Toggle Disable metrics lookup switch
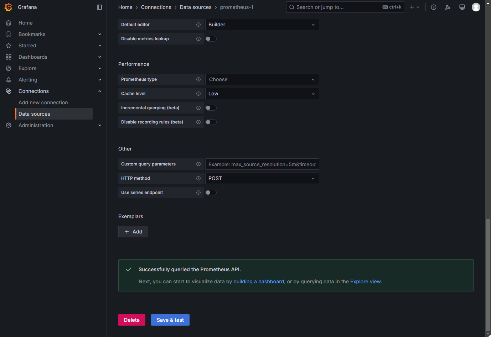This screenshot has height=337, width=491. tap(211, 39)
